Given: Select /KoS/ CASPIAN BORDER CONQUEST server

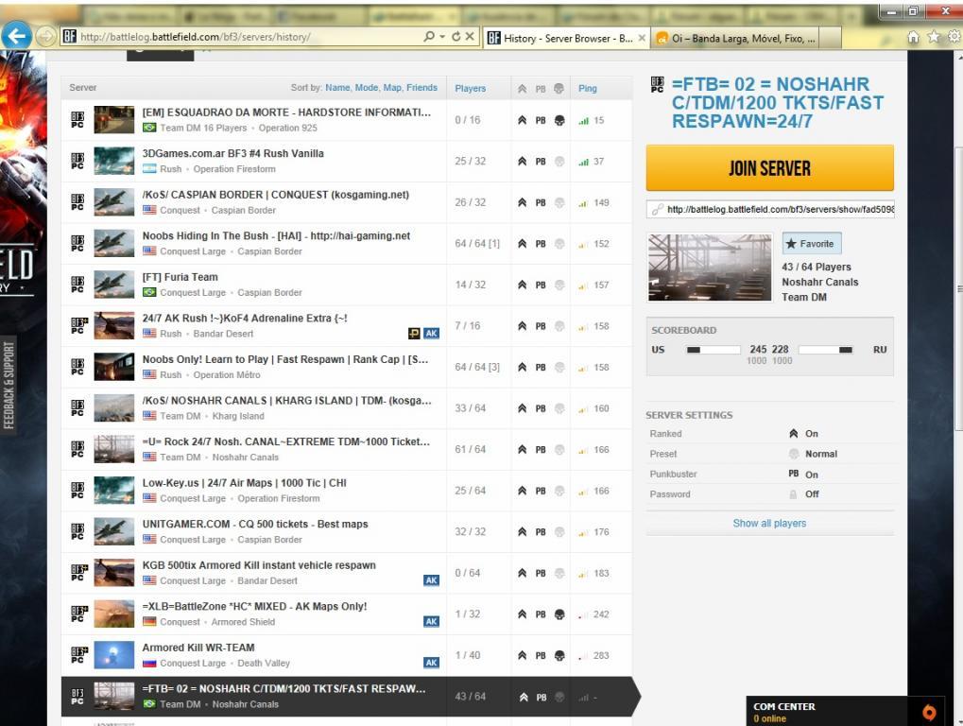Looking at the screenshot, I should 347,202.
